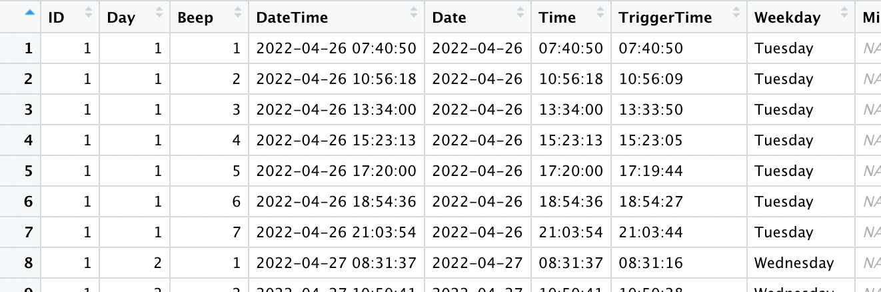Image resolution: width=881 pixels, height=292 pixels.
Task: Click the partially visible 'Mi' column header
Action: click(x=870, y=18)
